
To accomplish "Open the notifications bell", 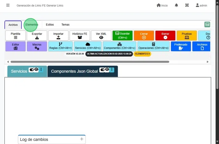I will (176, 5).
